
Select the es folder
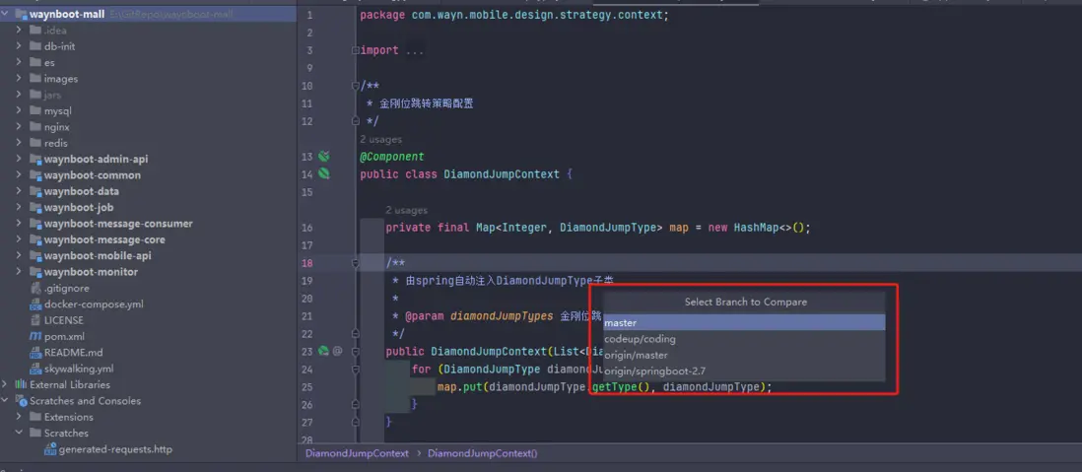click(49, 62)
